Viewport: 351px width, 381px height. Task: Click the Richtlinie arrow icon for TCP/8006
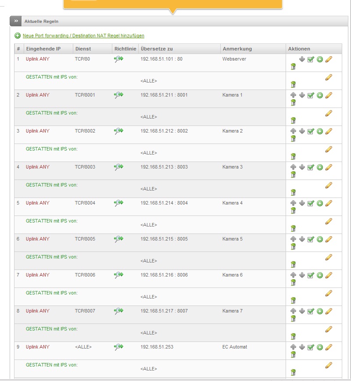[x=118, y=275]
